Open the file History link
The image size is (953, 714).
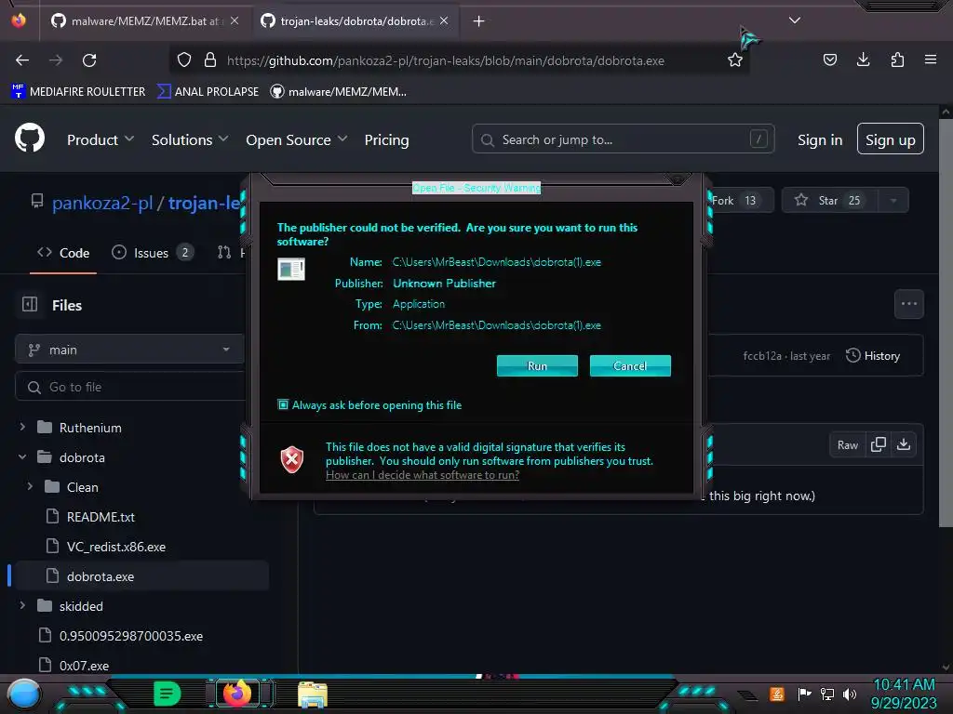click(x=873, y=356)
